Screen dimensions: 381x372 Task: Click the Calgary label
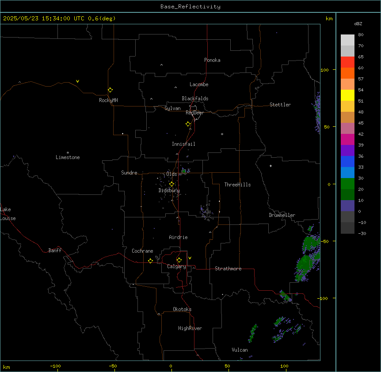click(x=176, y=266)
